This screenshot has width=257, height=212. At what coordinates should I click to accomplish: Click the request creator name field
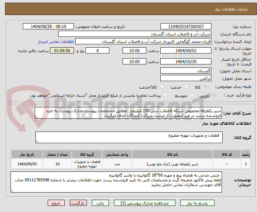coord(143,42)
